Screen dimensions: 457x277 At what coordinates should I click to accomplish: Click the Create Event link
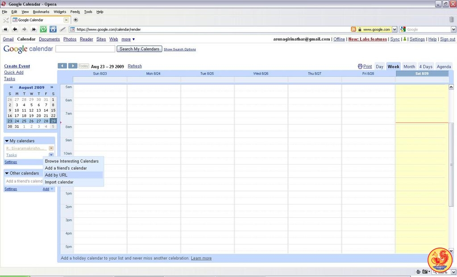point(17,66)
